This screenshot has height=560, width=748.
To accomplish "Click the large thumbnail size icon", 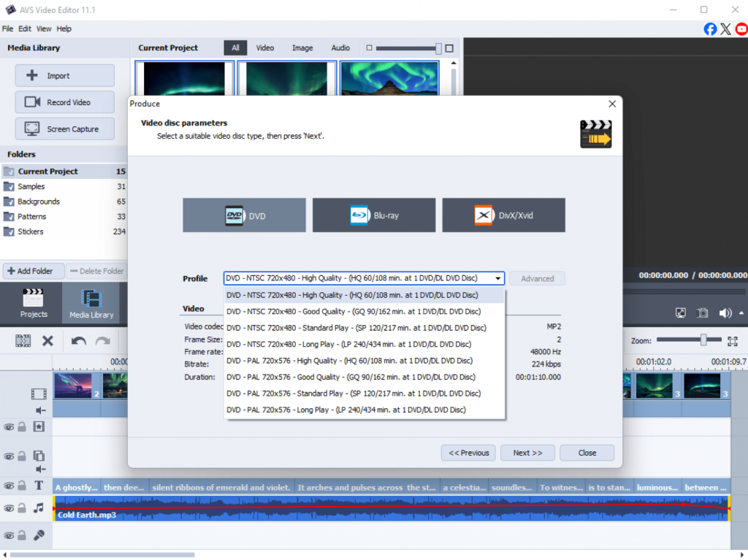I will pyautogui.click(x=449, y=48).
